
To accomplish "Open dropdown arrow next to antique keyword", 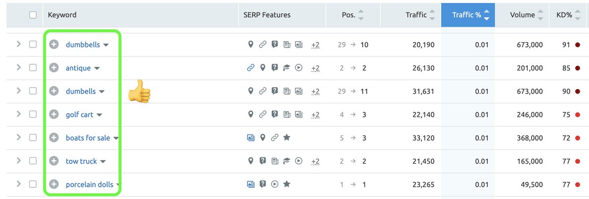I will tap(97, 68).
